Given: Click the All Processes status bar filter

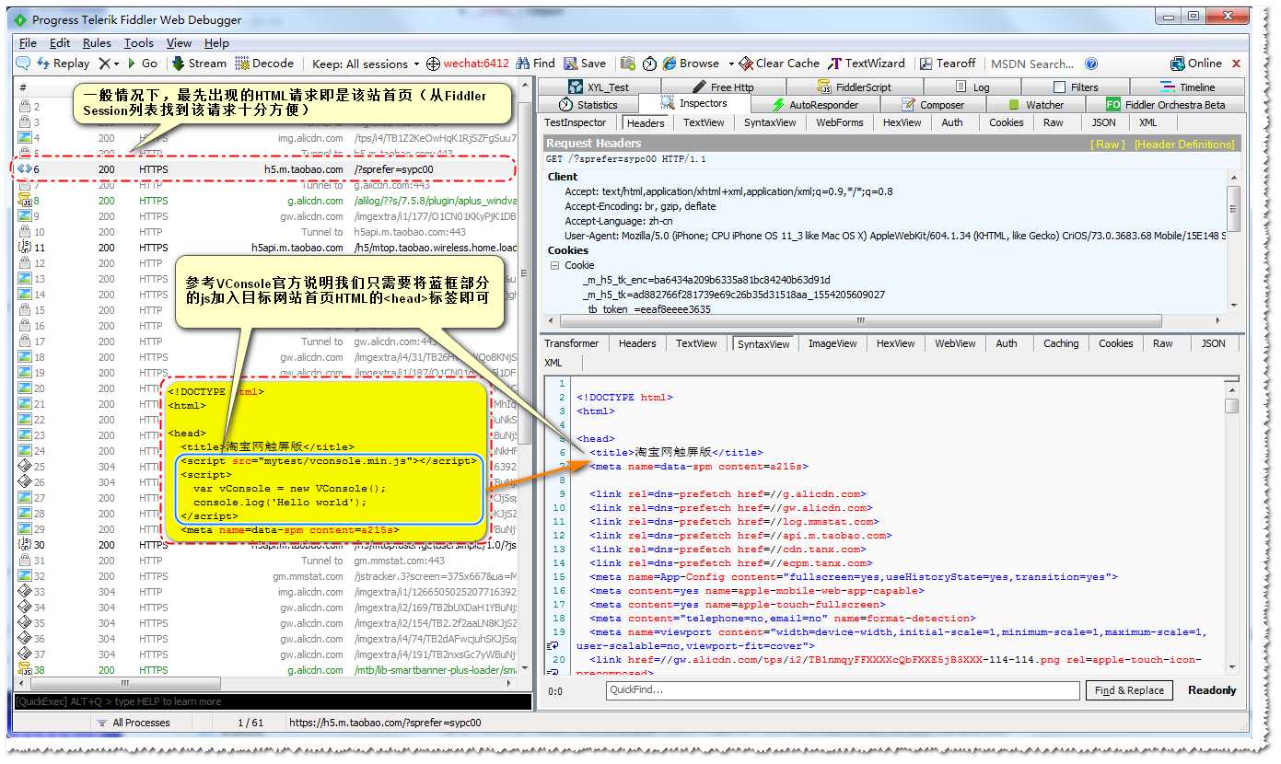Looking at the screenshot, I should (132, 723).
